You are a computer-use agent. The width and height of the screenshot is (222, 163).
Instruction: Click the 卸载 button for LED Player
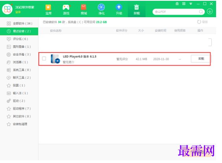pyautogui.click(x=201, y=59)
